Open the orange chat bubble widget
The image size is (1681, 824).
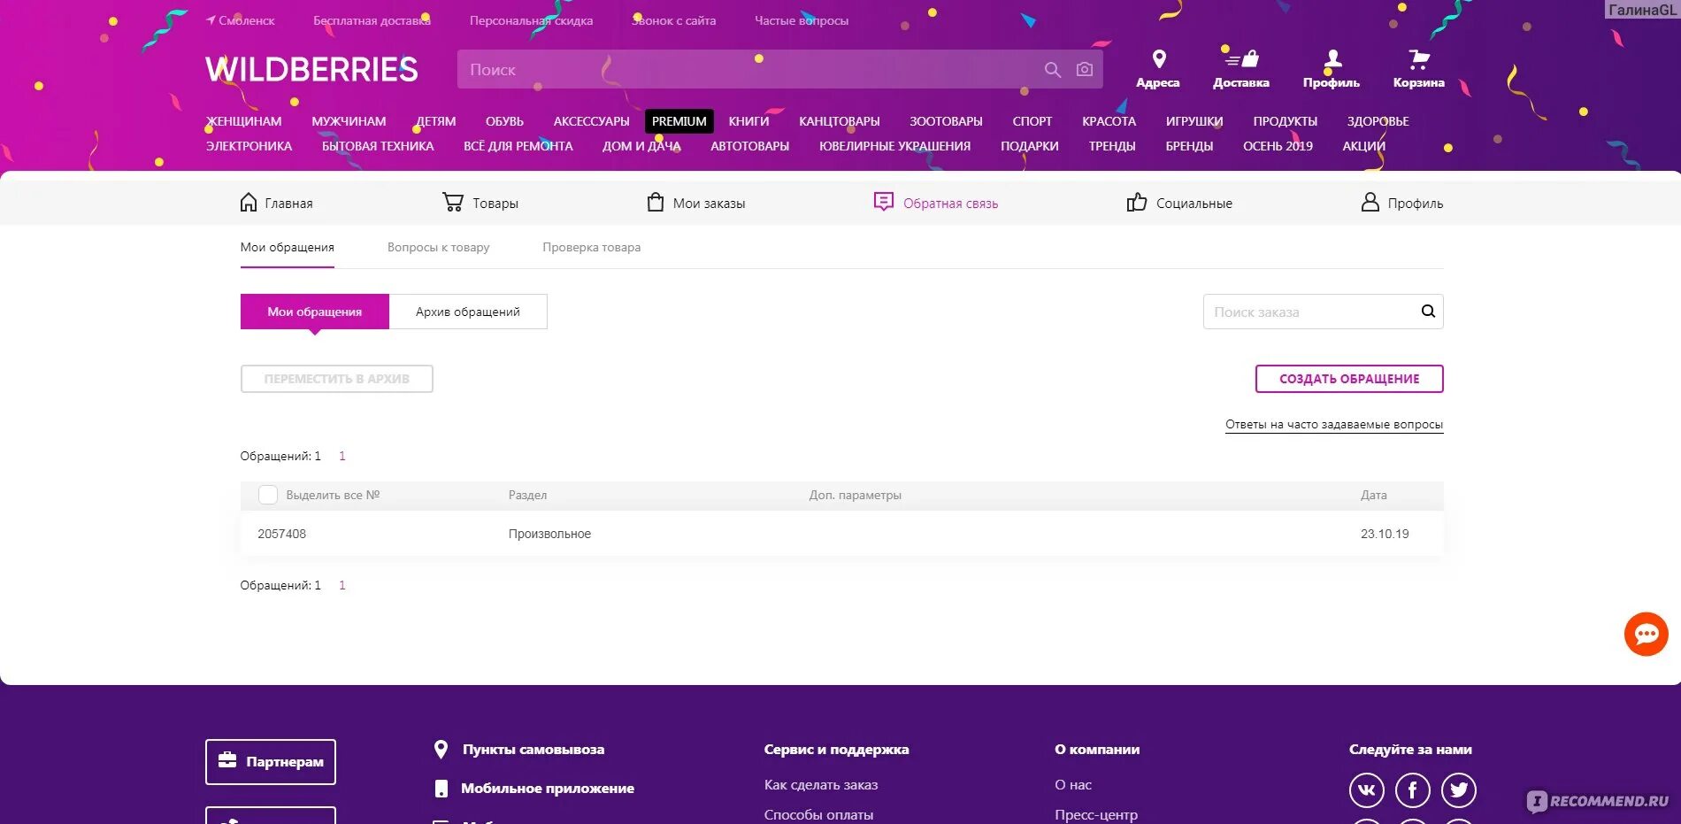pos(1646,634)
